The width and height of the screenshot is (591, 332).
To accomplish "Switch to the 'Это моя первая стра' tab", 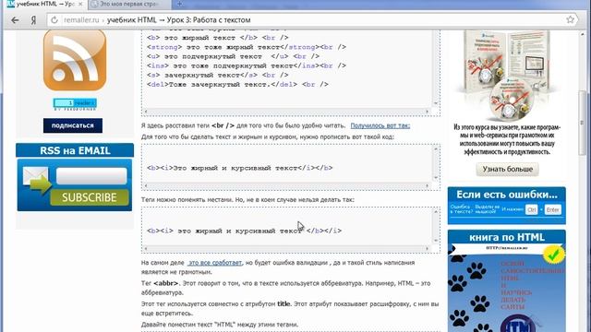I will [x=129, y=4].
